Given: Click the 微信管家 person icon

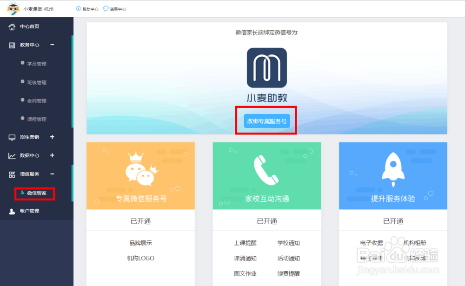Looking at the screenshot, I should 22,193.
